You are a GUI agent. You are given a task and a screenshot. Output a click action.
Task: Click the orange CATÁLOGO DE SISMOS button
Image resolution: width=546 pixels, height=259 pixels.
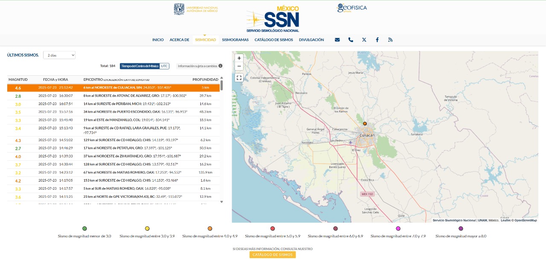[x=273, y=255]
